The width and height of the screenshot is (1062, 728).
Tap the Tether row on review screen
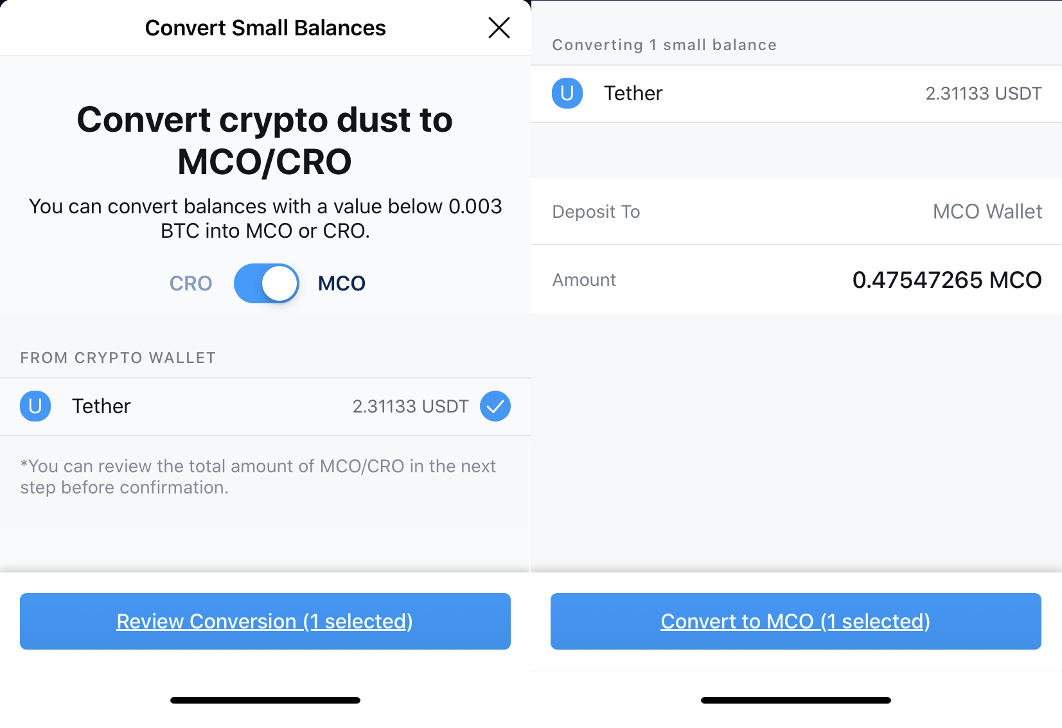coord(797,94)
